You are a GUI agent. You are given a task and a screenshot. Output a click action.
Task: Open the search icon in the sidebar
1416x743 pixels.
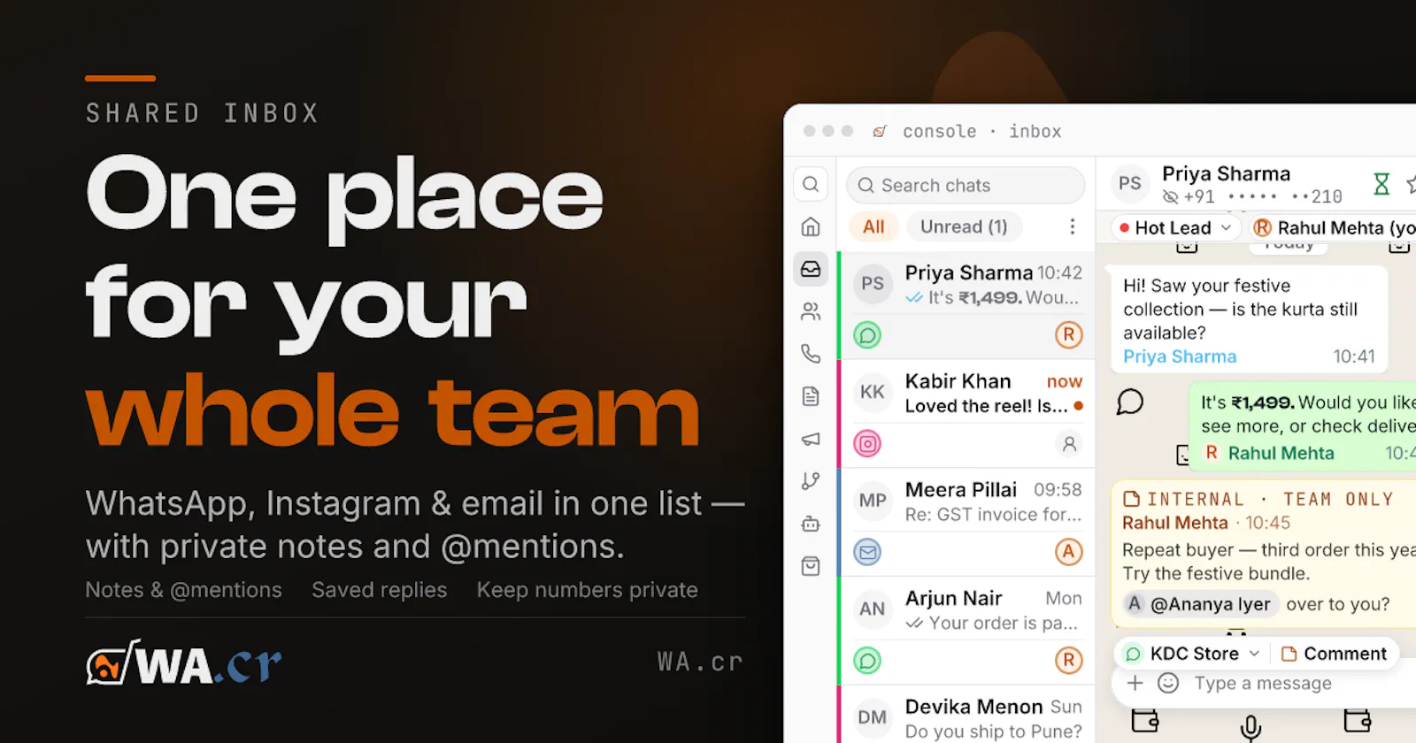tap(811, 184)
